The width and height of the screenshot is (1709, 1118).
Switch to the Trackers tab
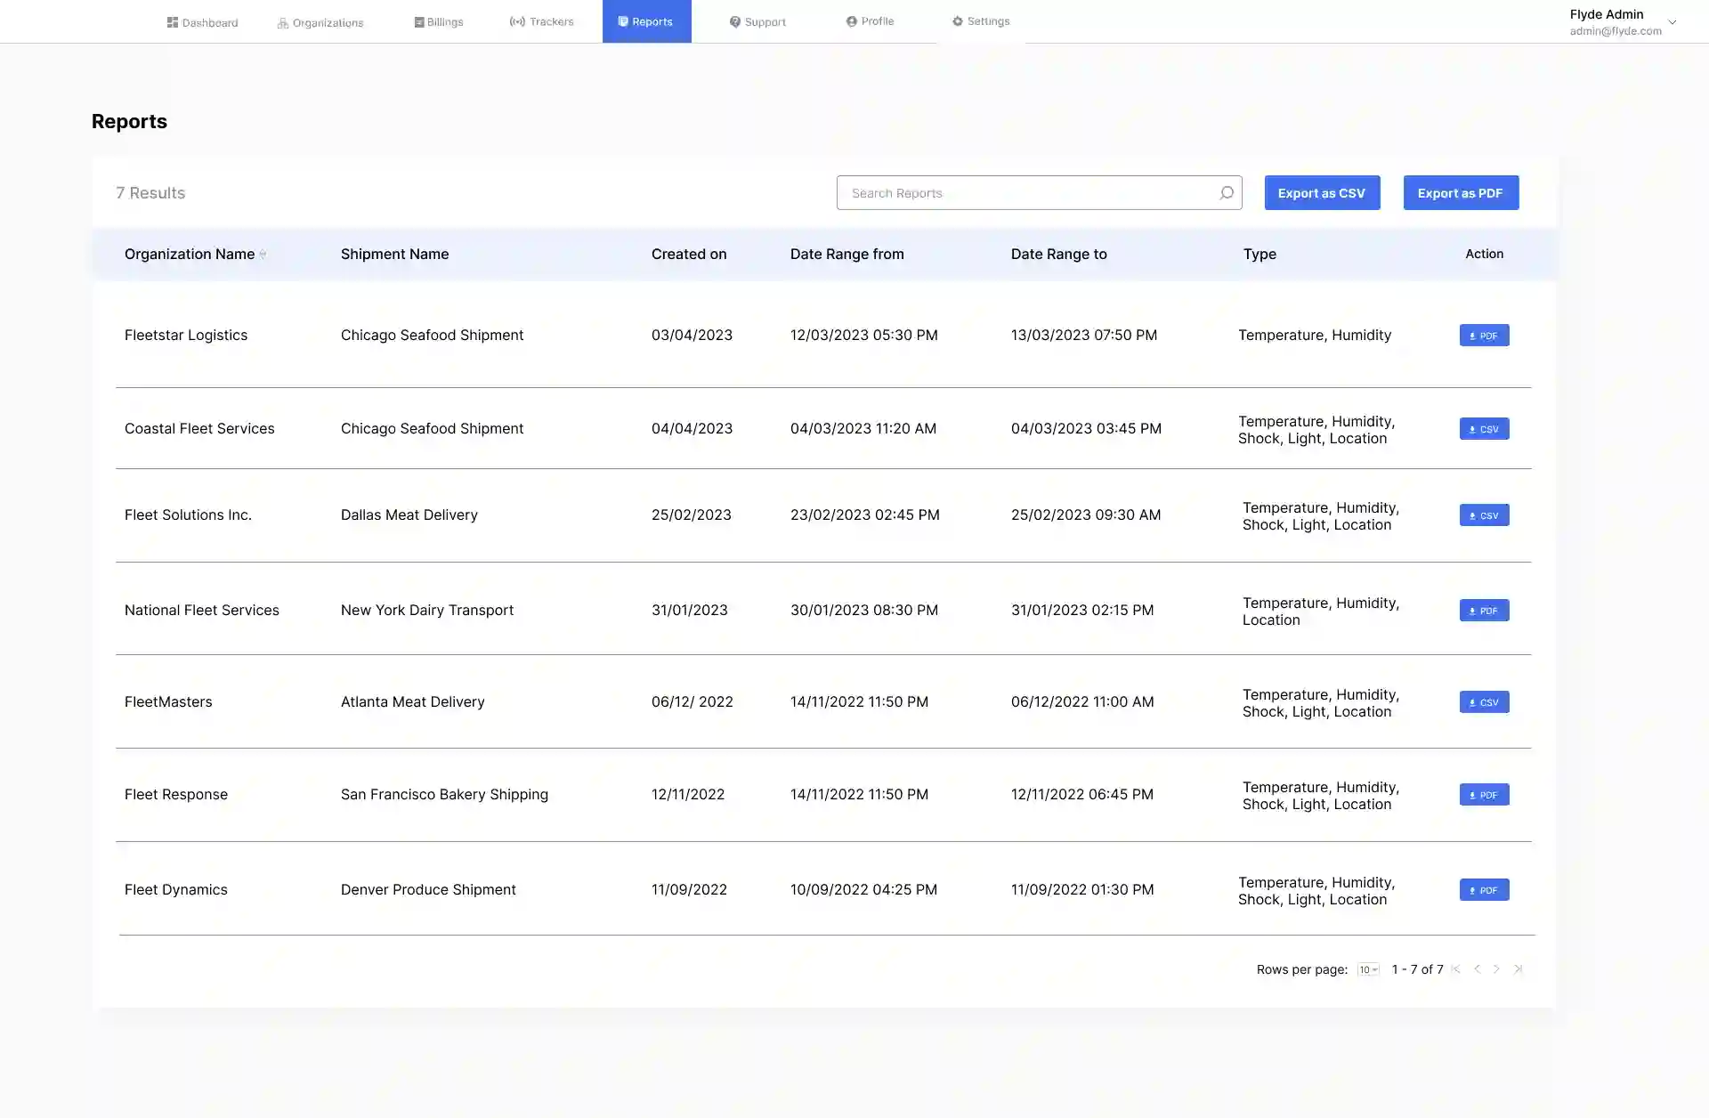pos(541,21)
